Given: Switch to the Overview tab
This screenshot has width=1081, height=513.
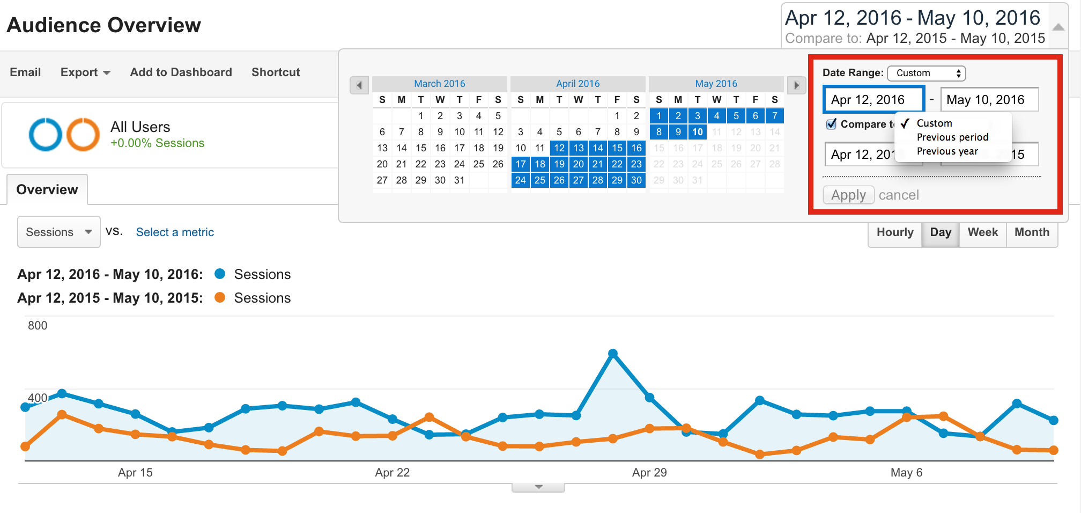Looking at the screenshot, I should [x=47, y=189].
